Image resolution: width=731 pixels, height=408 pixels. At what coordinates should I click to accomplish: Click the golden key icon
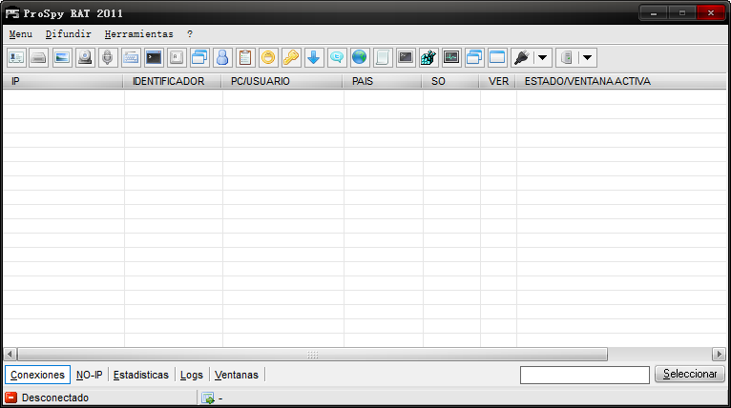[x=291, y=57]
